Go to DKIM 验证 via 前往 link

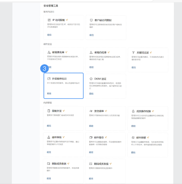[91, 94]
